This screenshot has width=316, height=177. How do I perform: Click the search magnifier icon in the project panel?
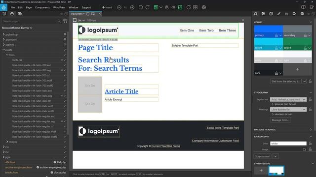click(x=59, y=21)
